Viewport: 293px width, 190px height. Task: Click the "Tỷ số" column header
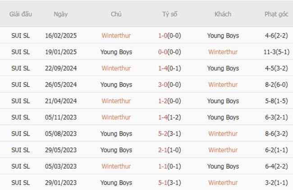coord(169,14)
